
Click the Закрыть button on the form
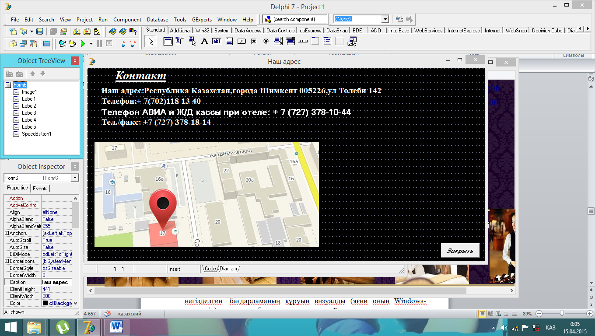pos(460,251)
